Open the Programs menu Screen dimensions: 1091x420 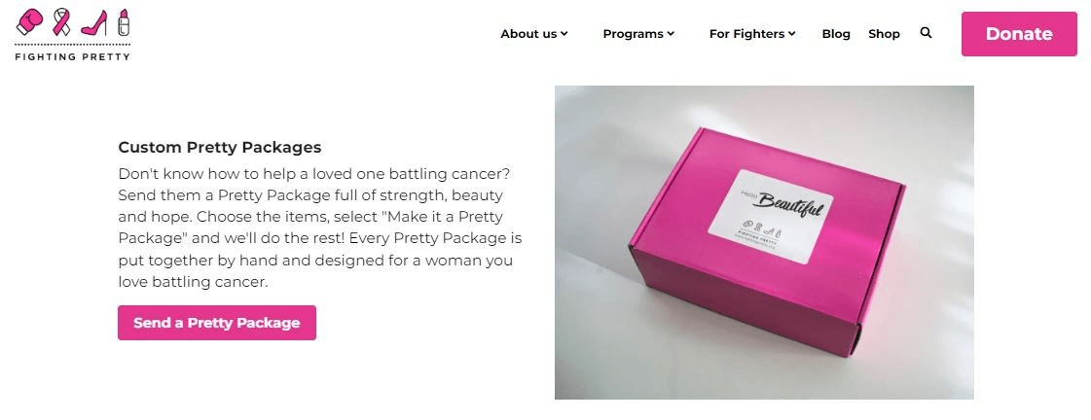pyautogui.click(x=633, y=34)
